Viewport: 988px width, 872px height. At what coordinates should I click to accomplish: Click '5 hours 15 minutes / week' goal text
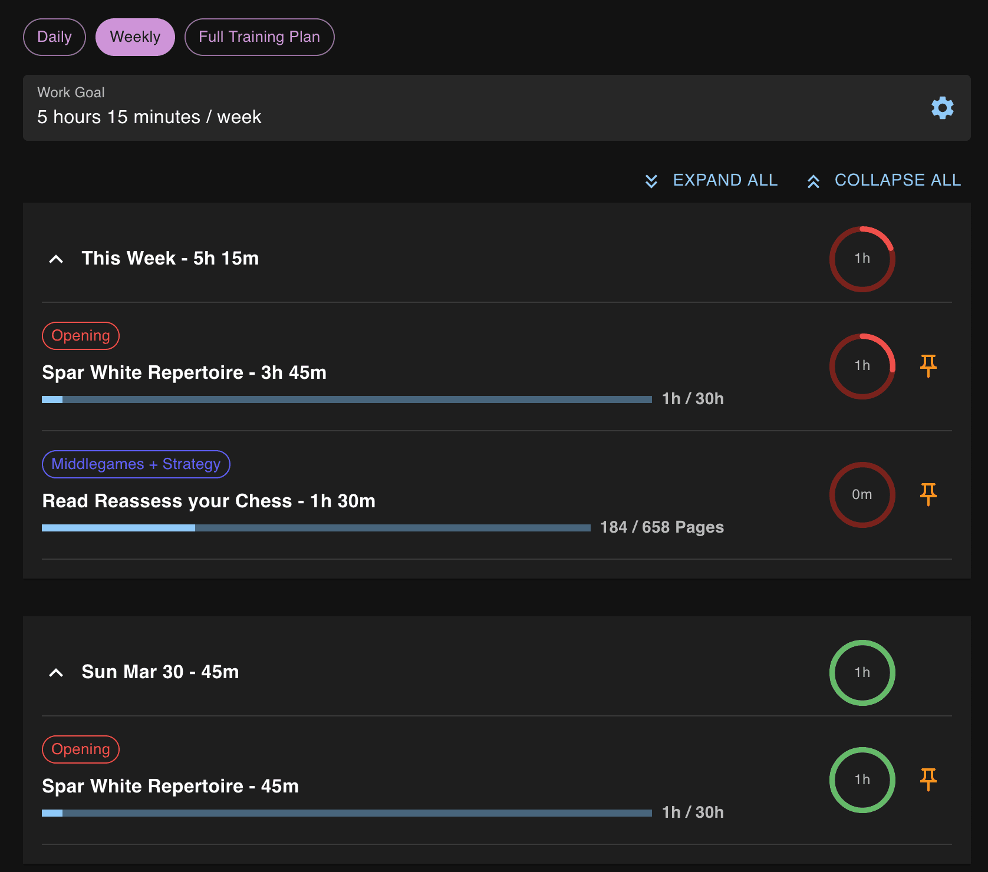point(149,117)
